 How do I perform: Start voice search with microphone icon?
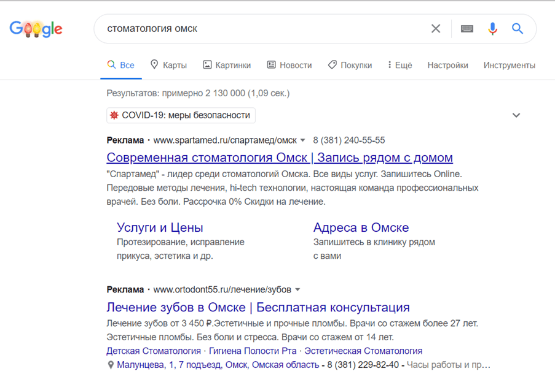(x=492, y=29)
